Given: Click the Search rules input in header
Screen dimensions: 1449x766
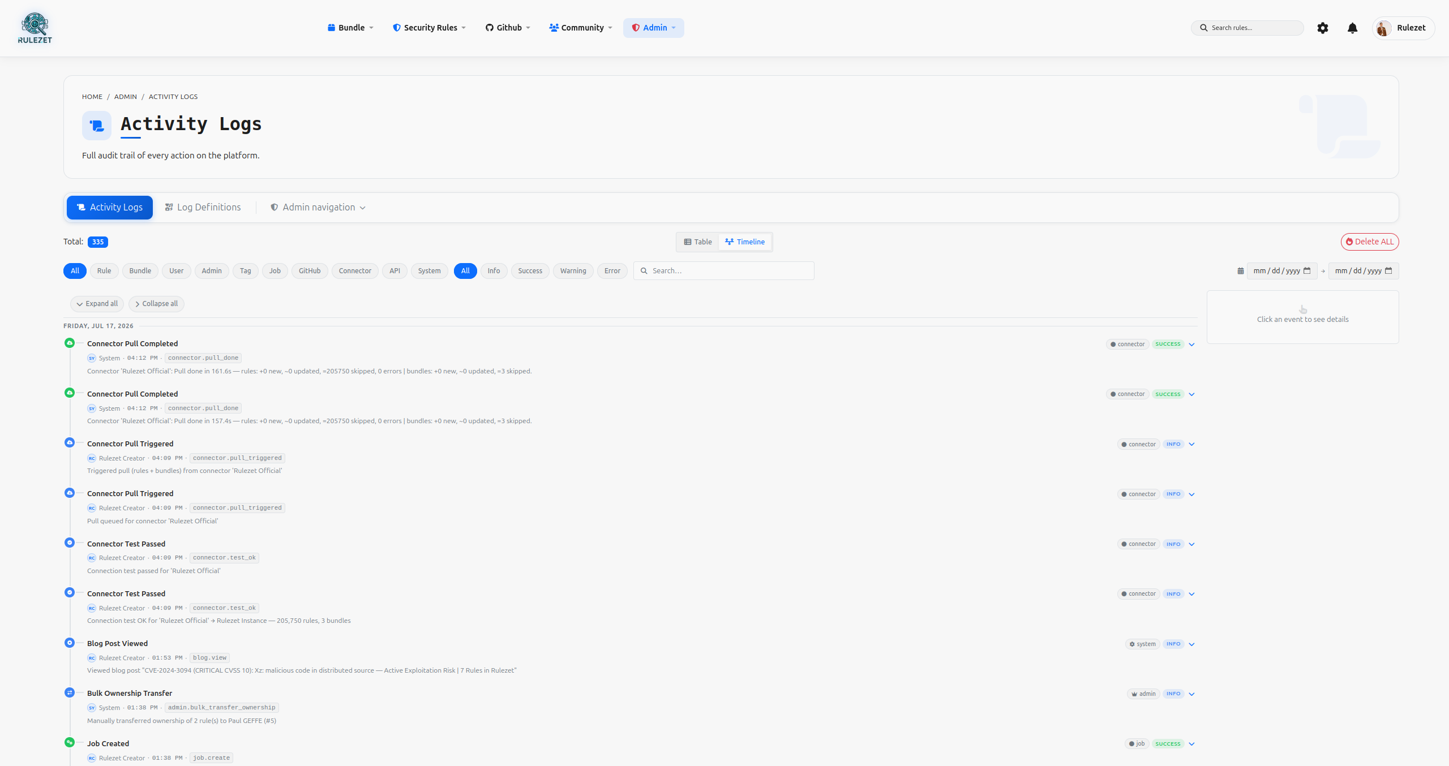Looking at the screenshot, I should (1247, 28).
